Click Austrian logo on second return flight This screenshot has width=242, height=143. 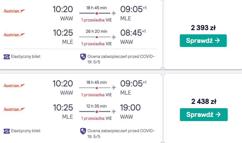[14, 109]
